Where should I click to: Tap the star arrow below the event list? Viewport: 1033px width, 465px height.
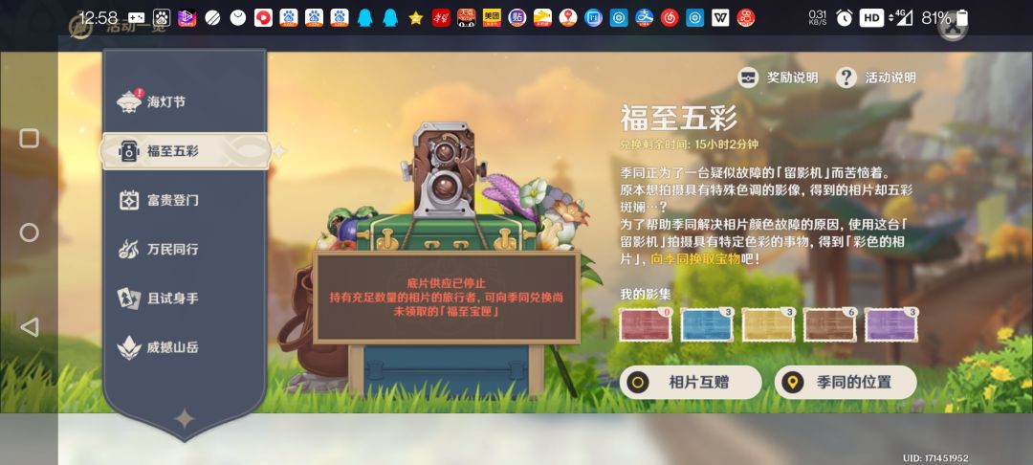184,418
